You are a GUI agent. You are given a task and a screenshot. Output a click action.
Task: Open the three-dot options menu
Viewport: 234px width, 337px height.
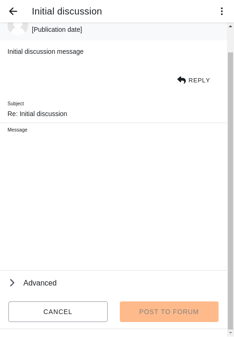click(x=222, y=11)
